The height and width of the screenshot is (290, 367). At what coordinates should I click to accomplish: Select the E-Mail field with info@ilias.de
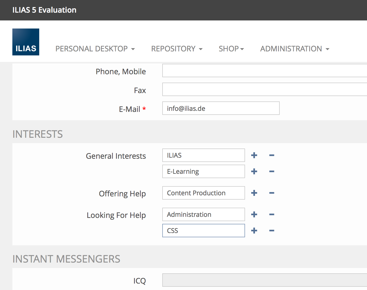tap(221, 108)
